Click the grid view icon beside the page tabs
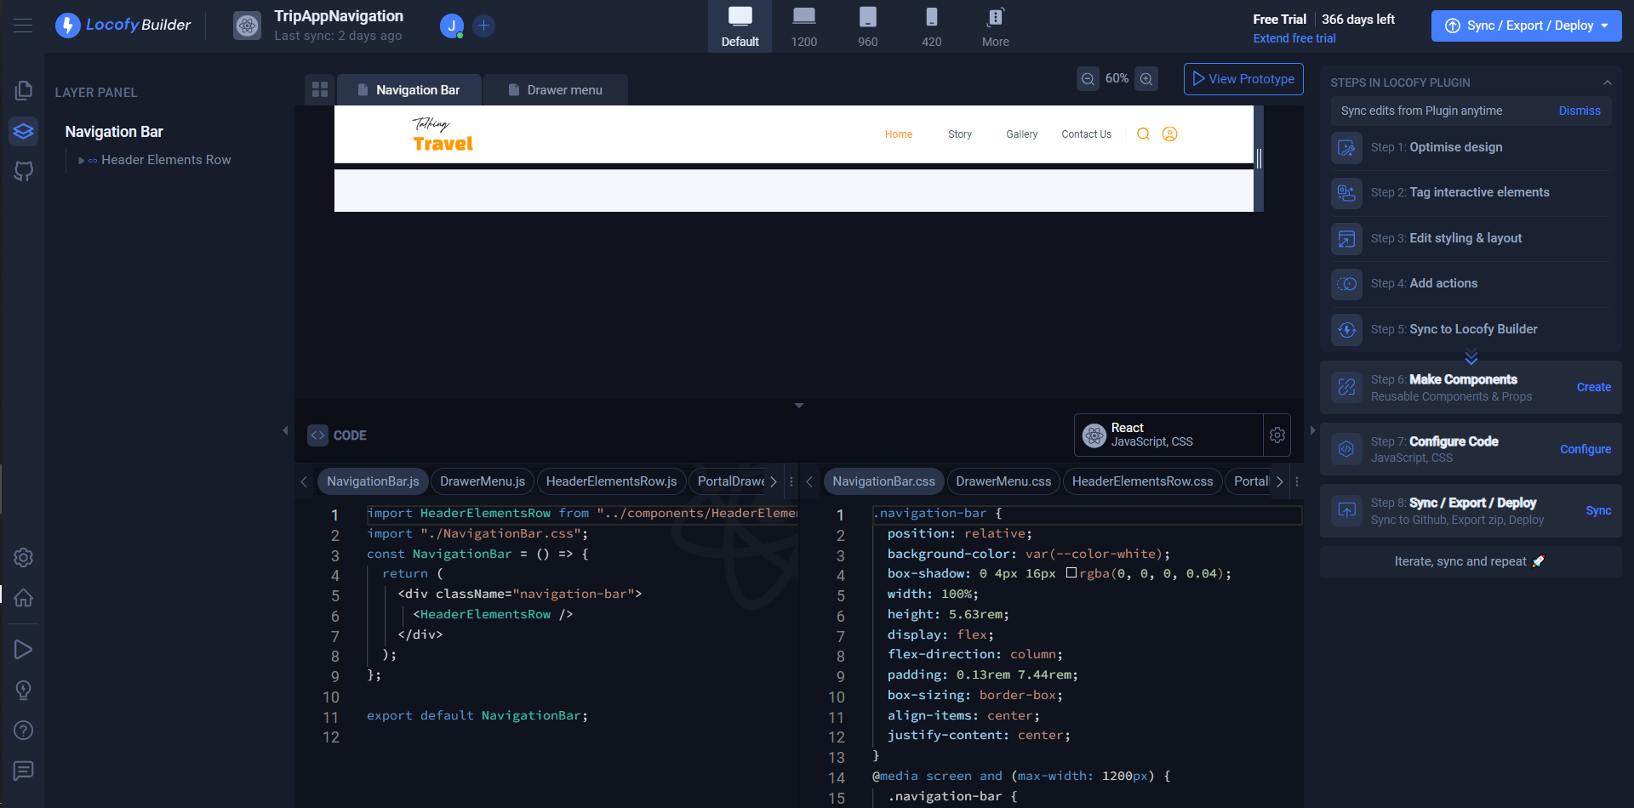Viewport: 1634px width, 808px height. (x=319, y=88)
